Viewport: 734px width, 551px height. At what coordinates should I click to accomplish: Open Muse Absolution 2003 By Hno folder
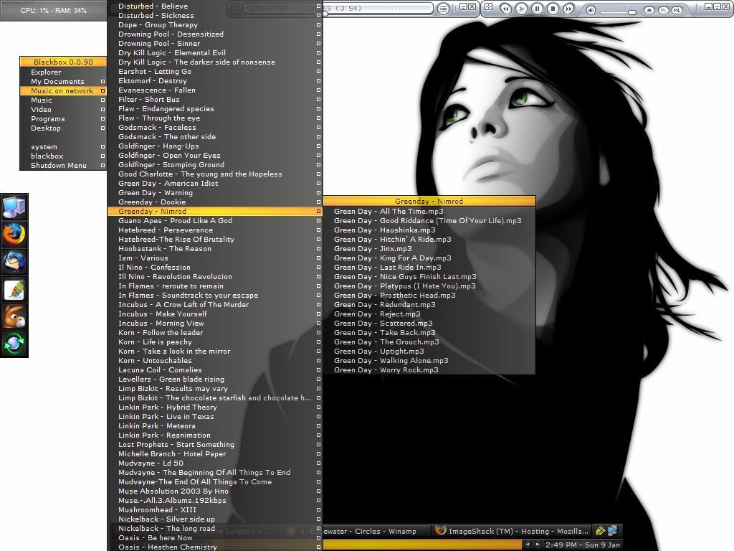215,491
